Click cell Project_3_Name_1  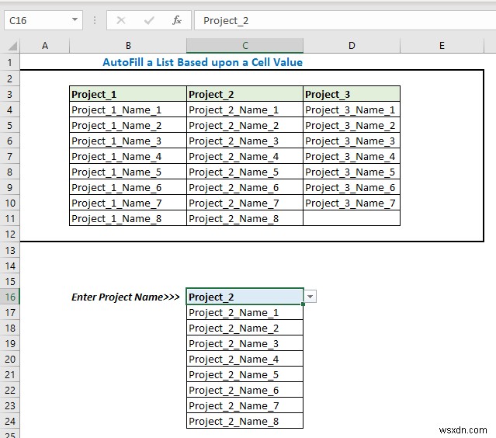352,109
